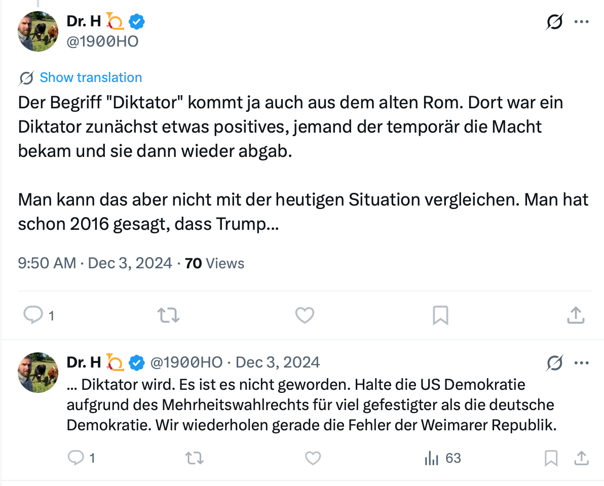604x486 pixels.
Task: Open Dr. H profile picture on main tweet
Action: (x=38, y=31)
